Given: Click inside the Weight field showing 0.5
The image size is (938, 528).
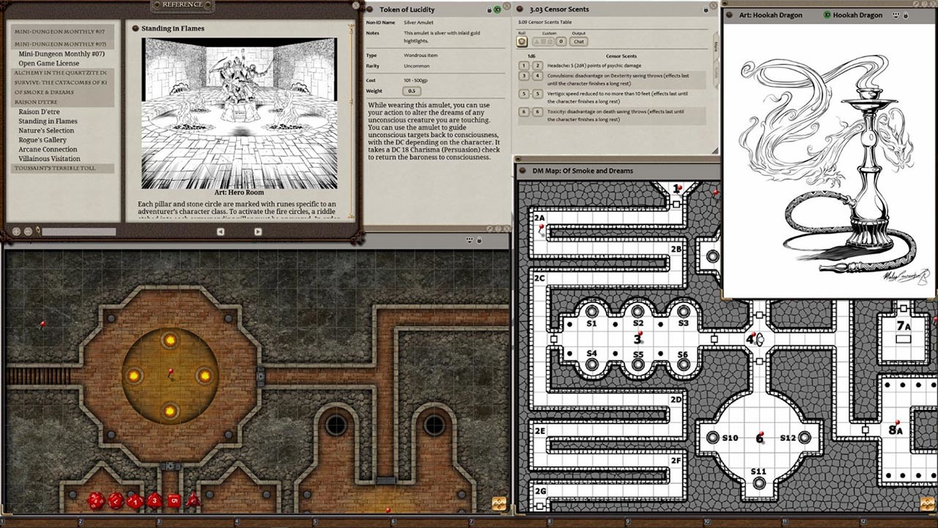Looking at the screenshot, I should tap(412, 91).
